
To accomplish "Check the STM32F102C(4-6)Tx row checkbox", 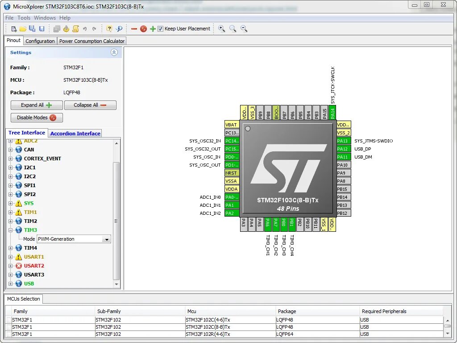I will 9,320.
